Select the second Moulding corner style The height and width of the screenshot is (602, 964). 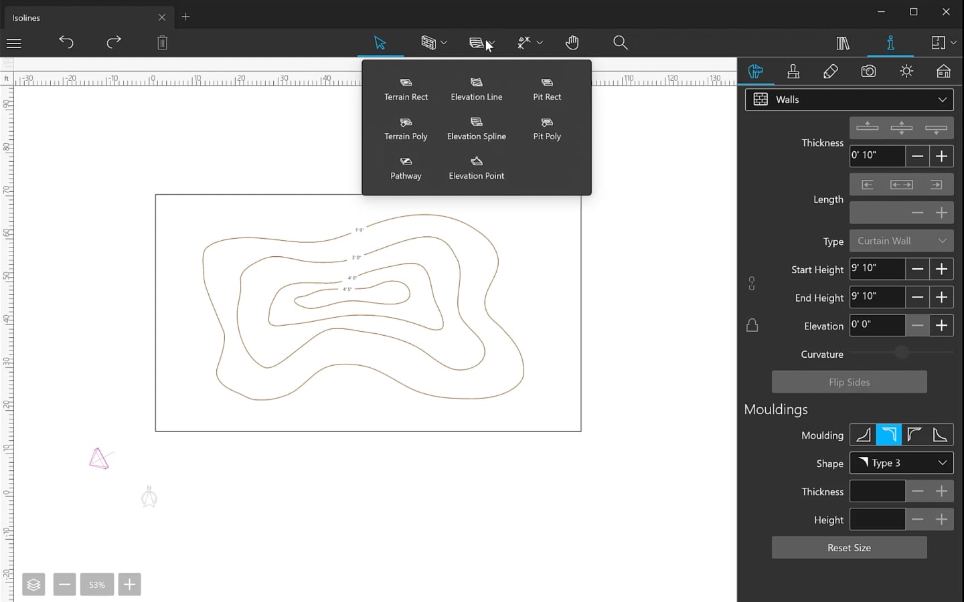[888, 434]
